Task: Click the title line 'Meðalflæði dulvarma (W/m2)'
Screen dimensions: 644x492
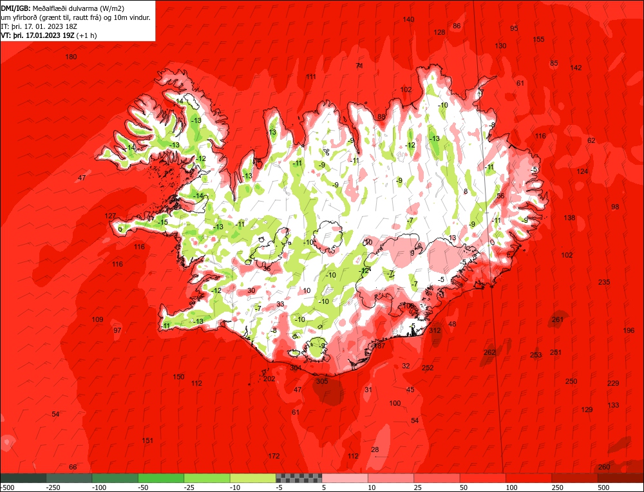Action: tap(78, 8)
